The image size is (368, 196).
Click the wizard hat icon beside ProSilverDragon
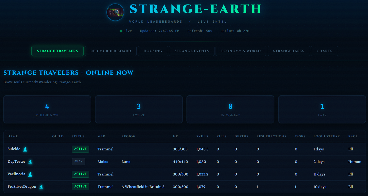click(41, 187)
